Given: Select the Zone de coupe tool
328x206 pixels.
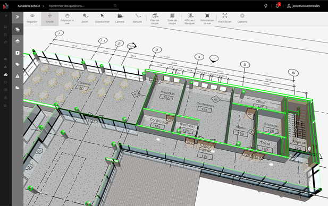Looking at the screenshot, I should coord(172,19).
